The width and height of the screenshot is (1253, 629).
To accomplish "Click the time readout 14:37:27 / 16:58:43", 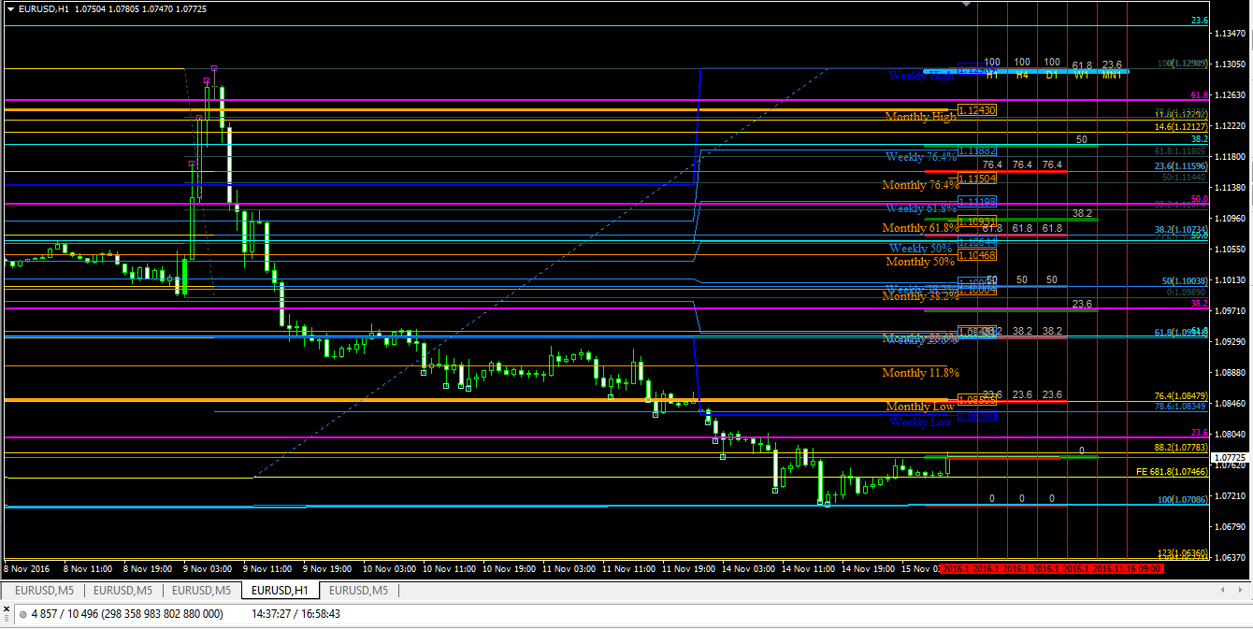I will [x=296, y=614].
